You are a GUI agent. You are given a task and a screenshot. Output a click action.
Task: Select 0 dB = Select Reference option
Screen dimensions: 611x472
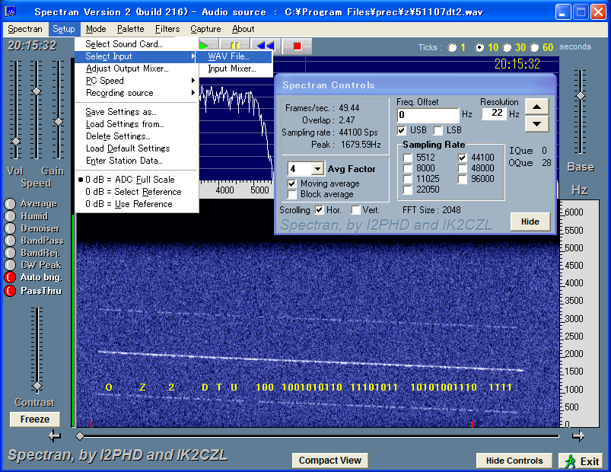137,192
